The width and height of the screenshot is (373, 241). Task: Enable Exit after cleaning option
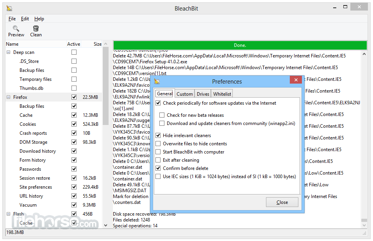pos(158,160)
